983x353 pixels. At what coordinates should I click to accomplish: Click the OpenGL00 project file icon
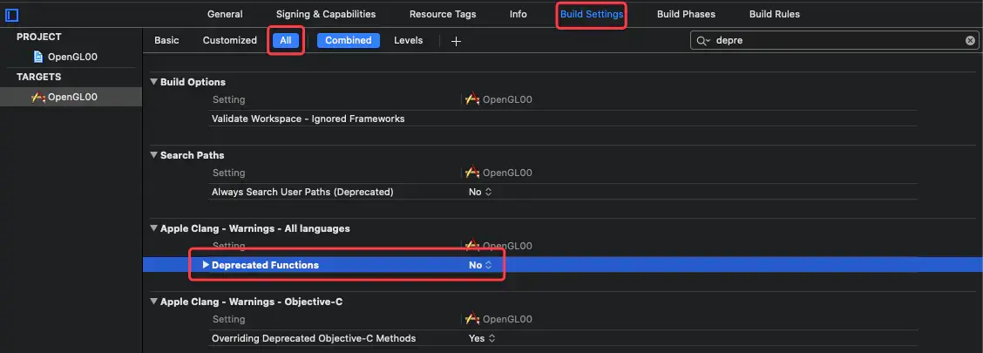(x=38, y=57)
